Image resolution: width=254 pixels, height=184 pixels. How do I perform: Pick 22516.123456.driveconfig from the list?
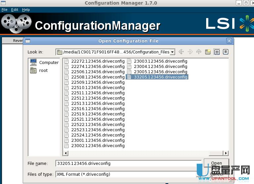click(x=97, y=108)
